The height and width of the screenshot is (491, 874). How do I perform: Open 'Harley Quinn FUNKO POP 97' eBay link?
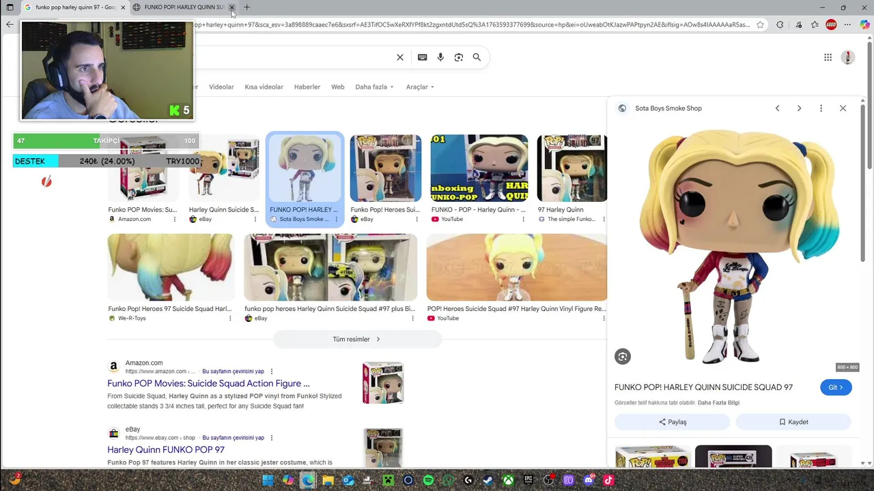(x=166, y=450)
